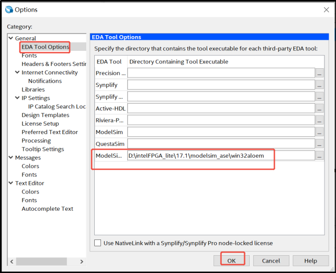Browse directory for QuestaSim

coord(319,144)
